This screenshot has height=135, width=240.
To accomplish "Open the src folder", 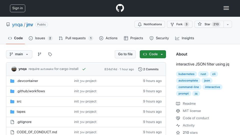I will pos(19,101).
